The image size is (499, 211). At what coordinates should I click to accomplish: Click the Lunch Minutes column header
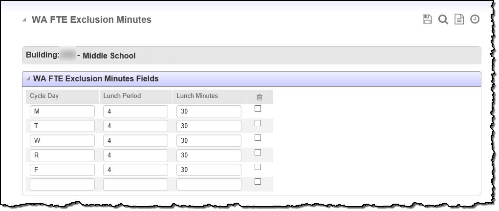point(197,96)
